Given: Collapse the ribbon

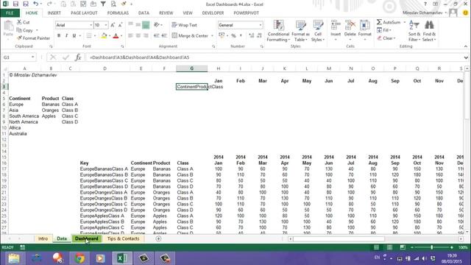Looking at the screenshot, I should point(466,46).
